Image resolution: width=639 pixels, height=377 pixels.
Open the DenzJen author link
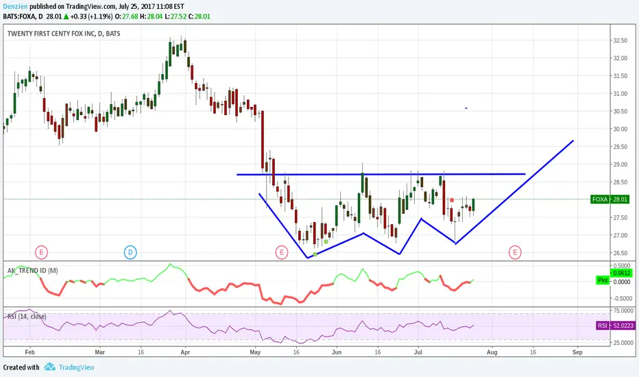click(x=15, y=7)
